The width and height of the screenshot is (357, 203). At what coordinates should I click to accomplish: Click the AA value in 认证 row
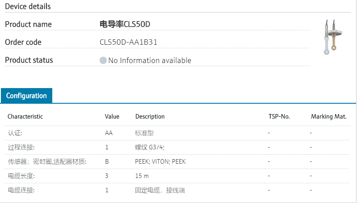pos(109,133)
